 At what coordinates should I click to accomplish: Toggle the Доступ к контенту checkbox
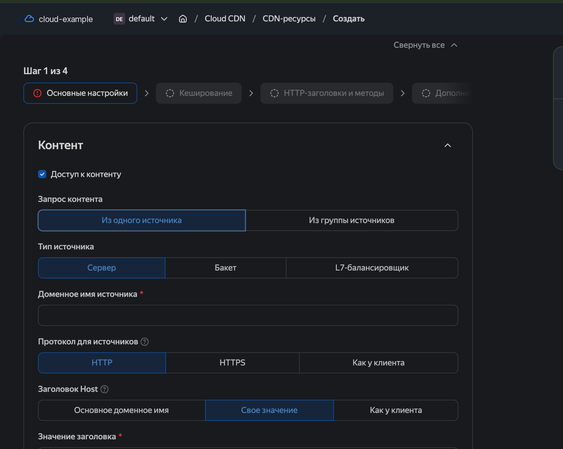click(x=42, y=174)
